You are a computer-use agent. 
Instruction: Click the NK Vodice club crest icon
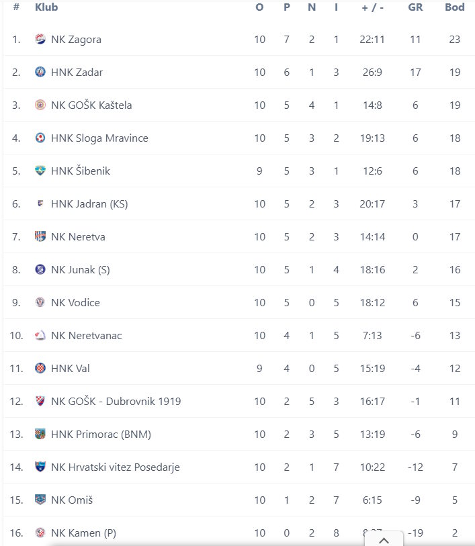click(x=40, y=303)
